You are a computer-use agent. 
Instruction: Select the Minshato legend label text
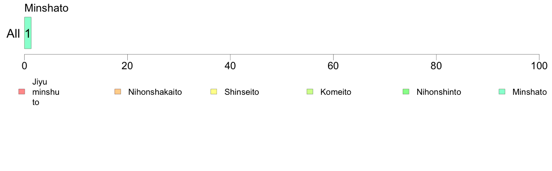coord(530,92)
